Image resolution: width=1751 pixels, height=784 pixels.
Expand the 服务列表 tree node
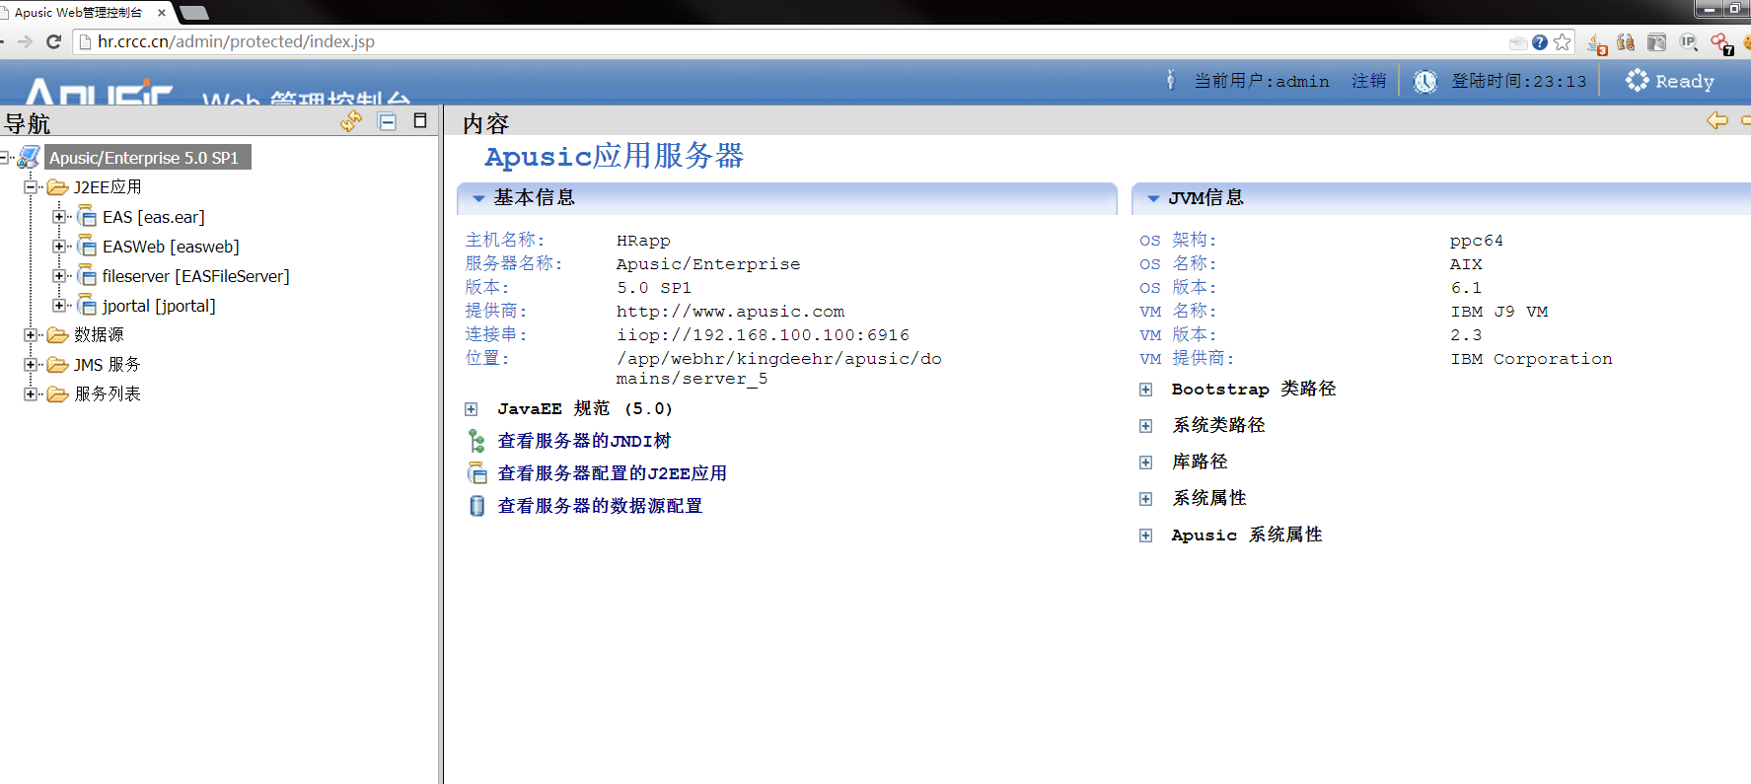pos(31,394)
